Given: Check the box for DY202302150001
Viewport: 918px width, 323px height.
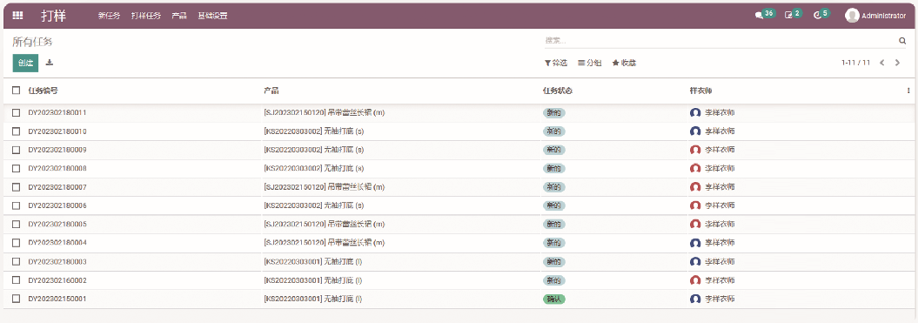Looking at the screenshot, I should coord(17,299).
